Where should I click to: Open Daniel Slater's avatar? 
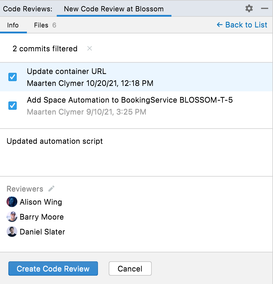[11, 231]
